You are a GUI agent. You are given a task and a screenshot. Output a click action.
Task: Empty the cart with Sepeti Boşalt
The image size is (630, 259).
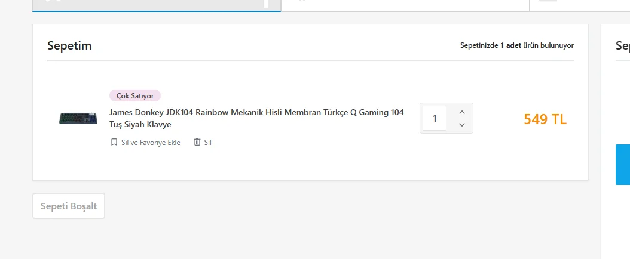tap(69, 206)
